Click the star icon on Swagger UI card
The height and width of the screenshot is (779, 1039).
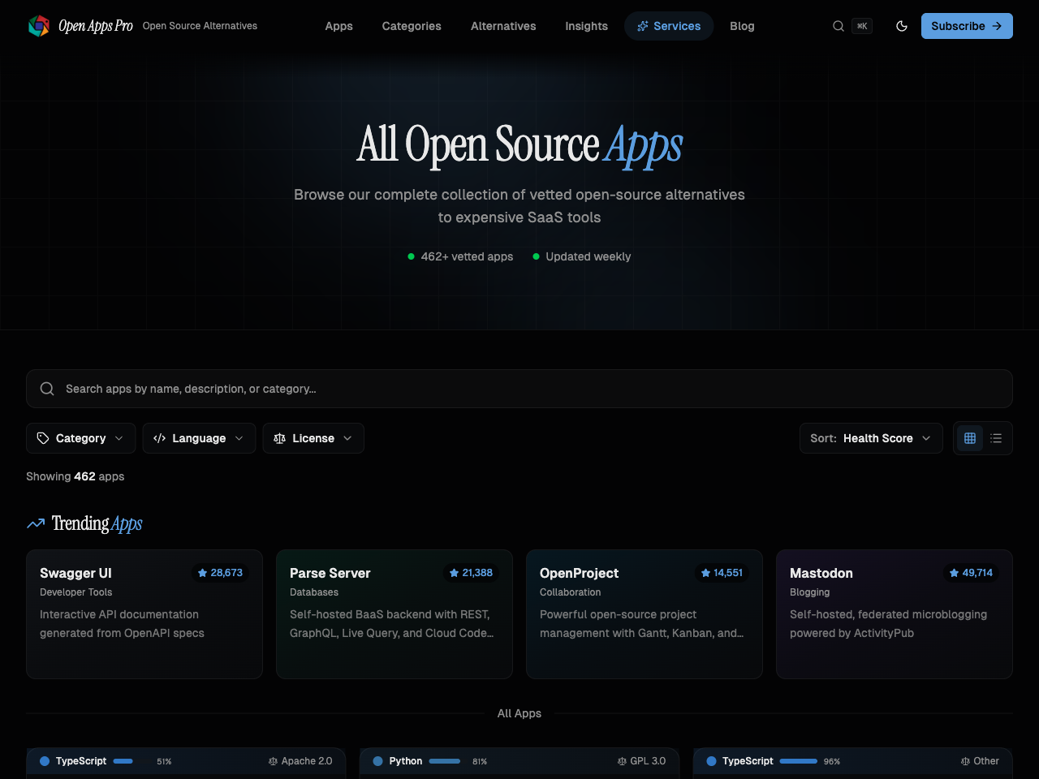click(x=203, y=573)
